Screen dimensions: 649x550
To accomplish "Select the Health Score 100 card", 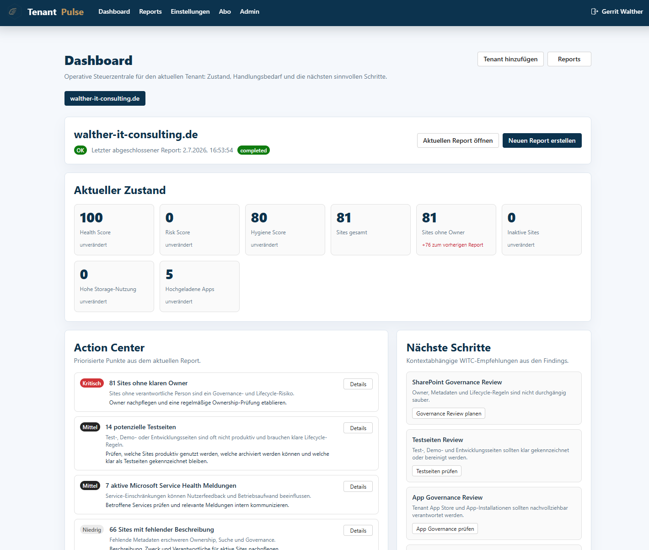I will point(114,230).
